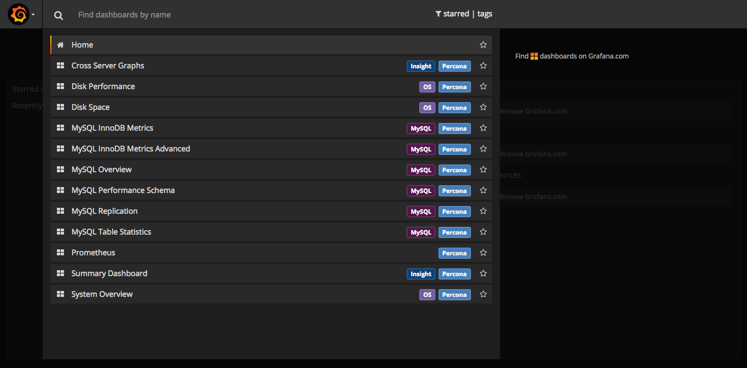The width and height of the screenshot is (747, 368).
Task: Click the dashboard grid icon beside MySQL Replication
Action: click(60, 211)
